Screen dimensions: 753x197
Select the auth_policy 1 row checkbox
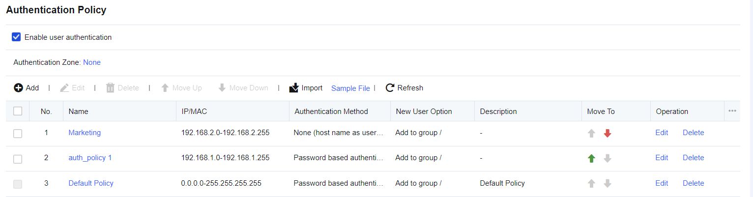coord(18,159)
